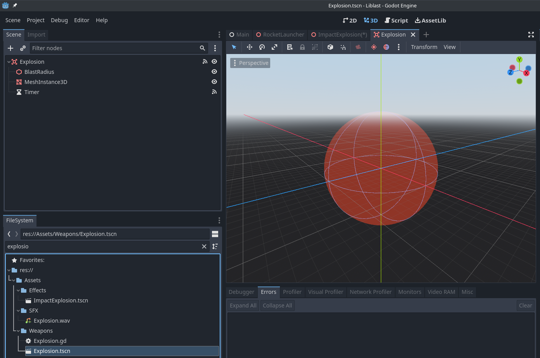
Task: Activate the Move tool in the 3D toolbar
Action: coord(249,47)
